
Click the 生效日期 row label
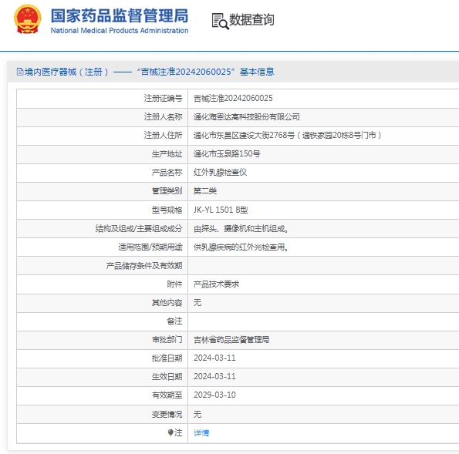167,376
